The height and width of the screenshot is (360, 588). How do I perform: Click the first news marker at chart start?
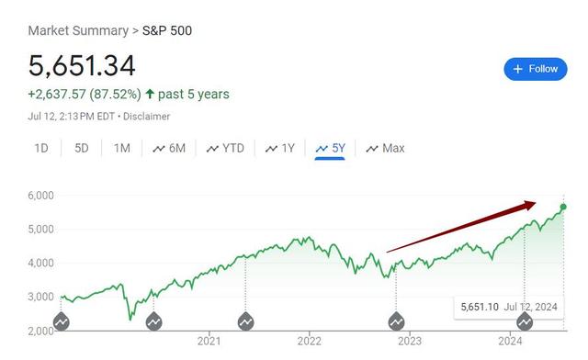pos(62,321)
